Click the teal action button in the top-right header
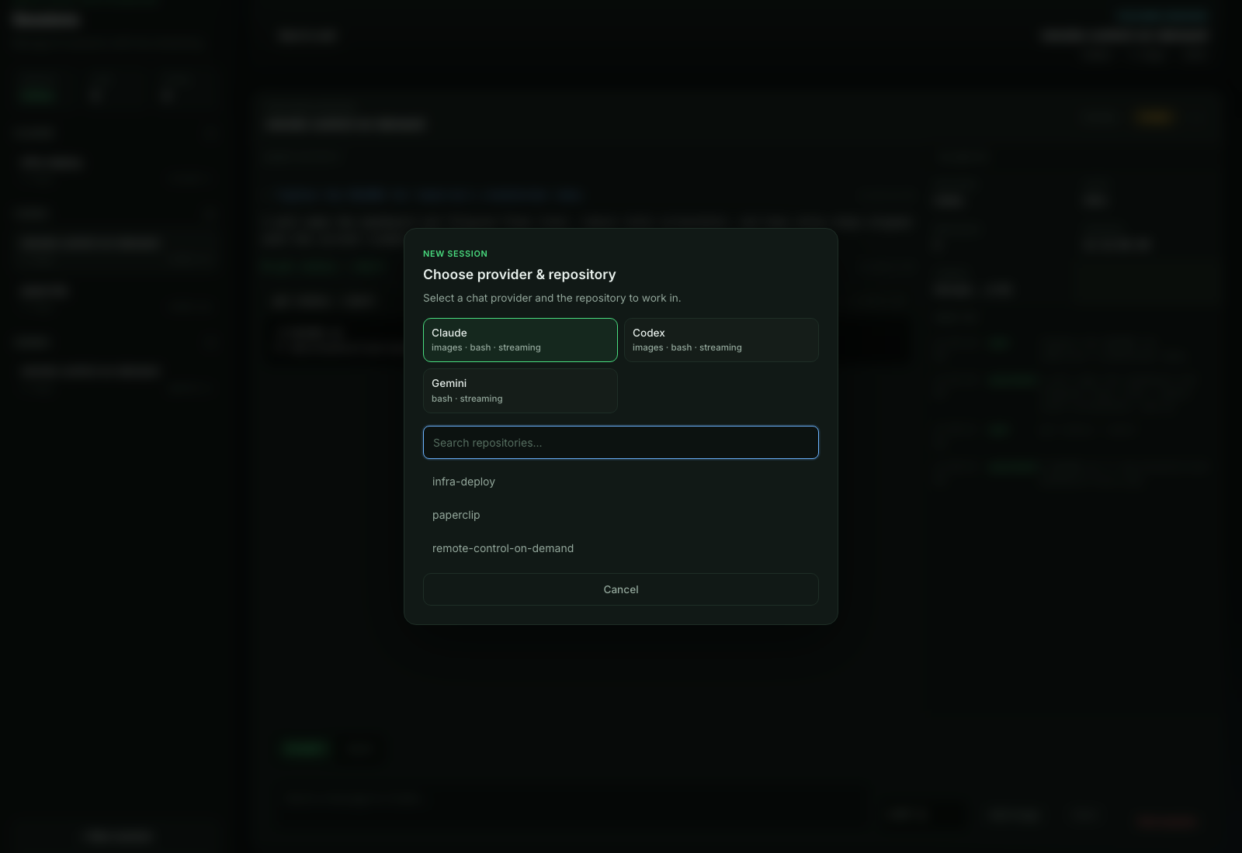 [x=1160, y=16]
